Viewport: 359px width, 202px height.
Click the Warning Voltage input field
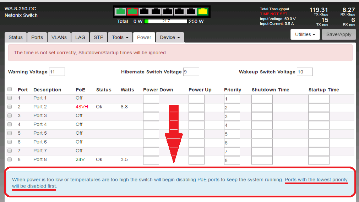click(57, 72)
